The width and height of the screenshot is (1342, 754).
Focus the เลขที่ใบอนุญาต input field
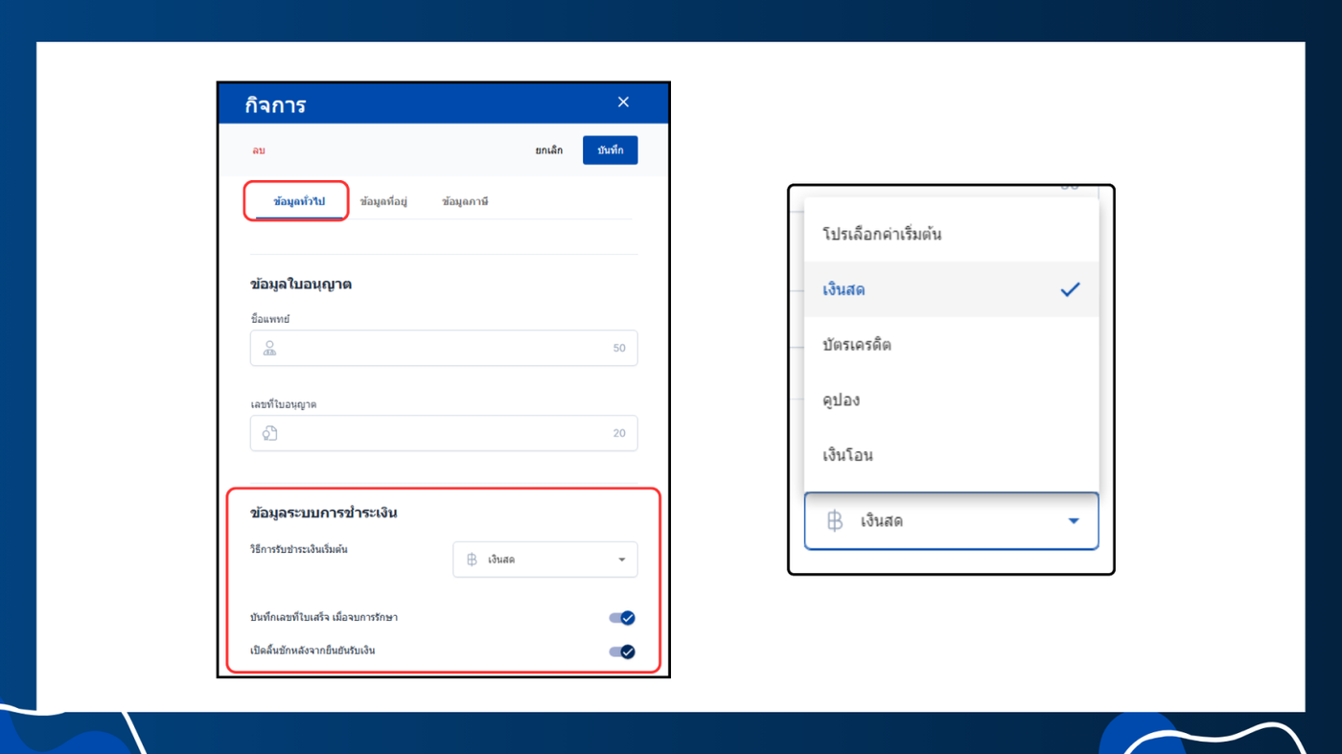[x=444, y=433]
